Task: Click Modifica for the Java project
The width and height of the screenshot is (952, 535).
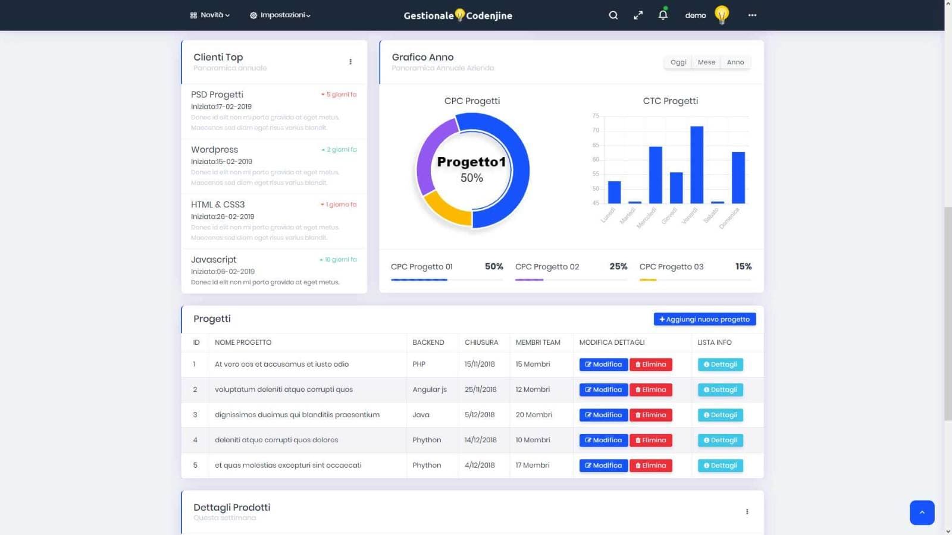Action: click(x=603, y=415)
